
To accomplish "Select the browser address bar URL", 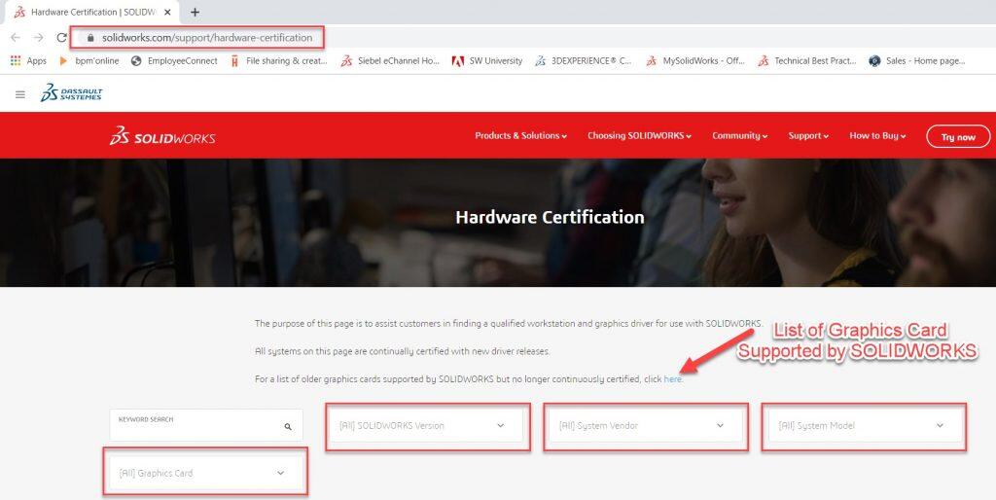I will pos(206,38).
